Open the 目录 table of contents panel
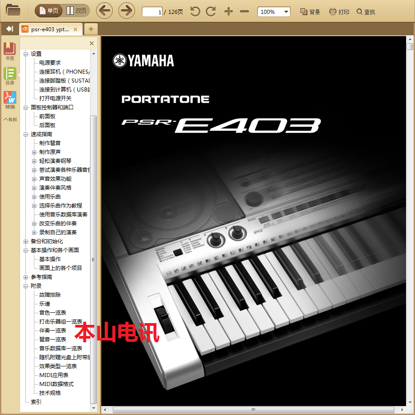 tap(10, 76)
